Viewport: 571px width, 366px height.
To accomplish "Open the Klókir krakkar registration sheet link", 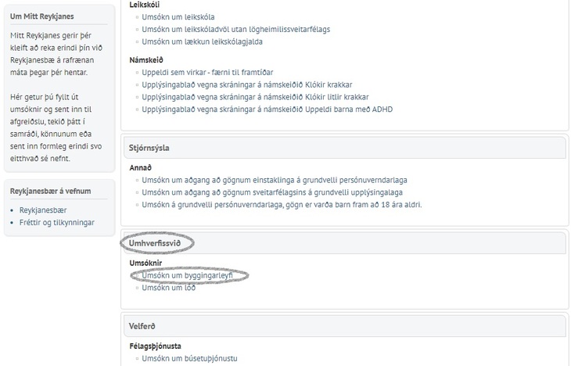I will click(x=247, y=85).
